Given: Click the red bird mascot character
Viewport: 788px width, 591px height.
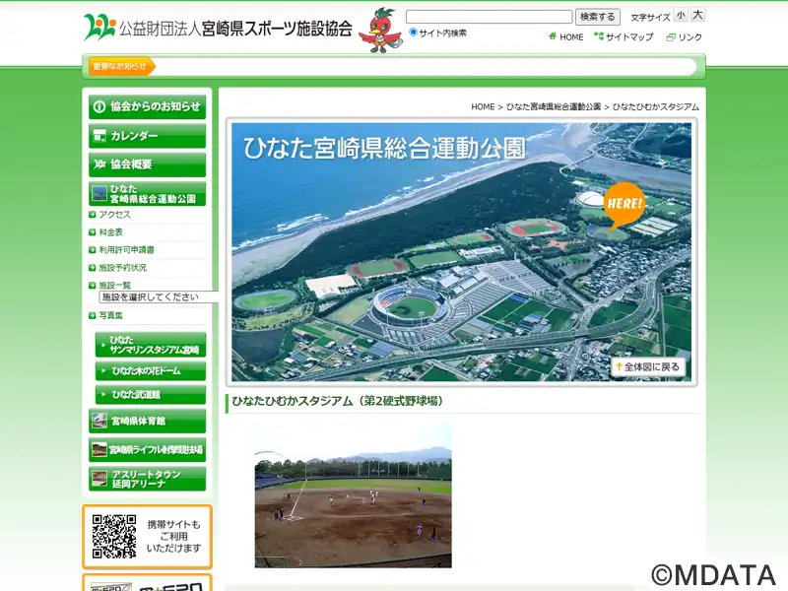Looking at the screenshot, I should point(380,31).
